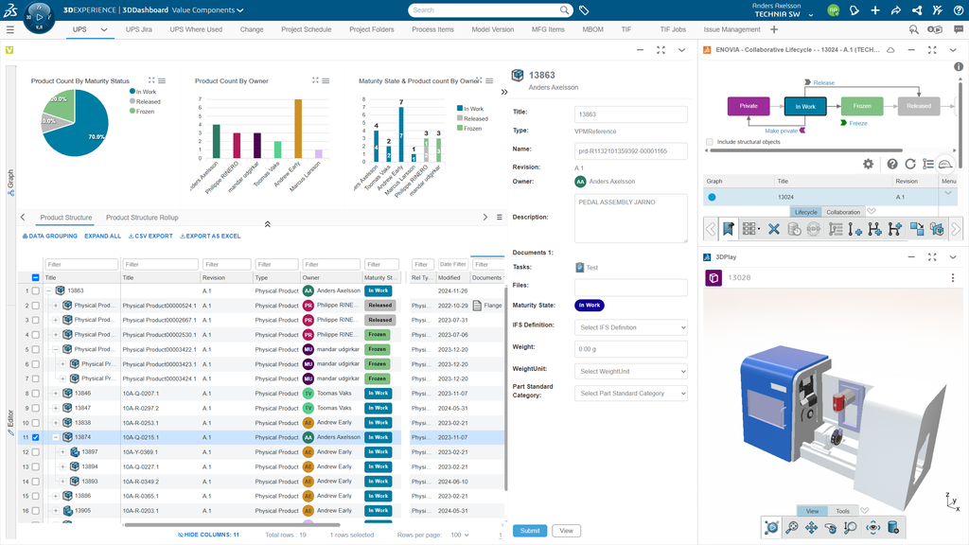The width and height of the screenshot is (969, 545).
Task: Open the settings gear in Lifecycle panel
Action: pos(868,164)
